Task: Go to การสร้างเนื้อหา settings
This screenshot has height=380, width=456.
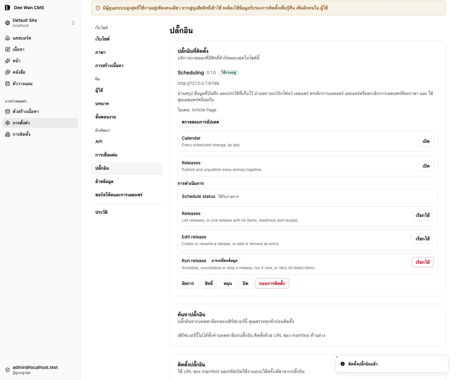Action: click(126, 66)
